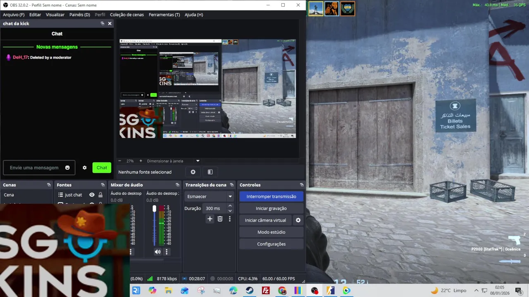Decrease transition duration with down arrow
The height and width of the screenshot is (297, 529).
click(x=230, y=211)
